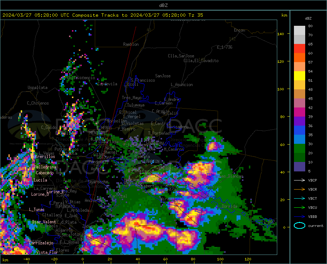The height and width of the screenshot is (264, 327).
Task: Click the Capdevila place label
Action: (107, 84)
